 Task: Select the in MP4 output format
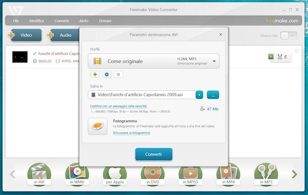tap(228, 174)
